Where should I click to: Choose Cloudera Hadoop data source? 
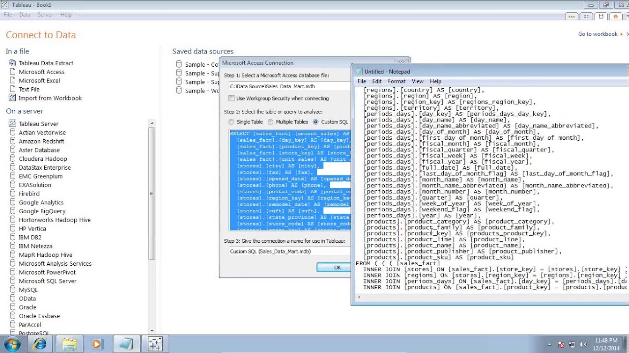(43, 159)
